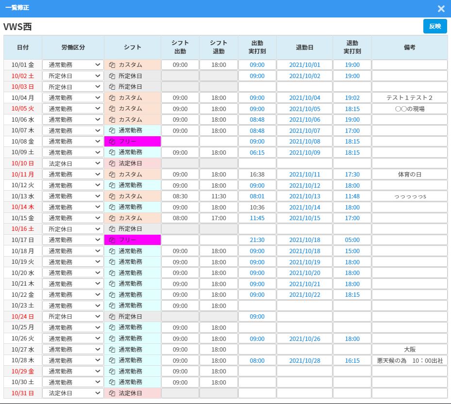This screenshot has height=404, width=451.
Task: Open the 労働区分 dropdown for 10/29
Action: click(x=73, y=371)
